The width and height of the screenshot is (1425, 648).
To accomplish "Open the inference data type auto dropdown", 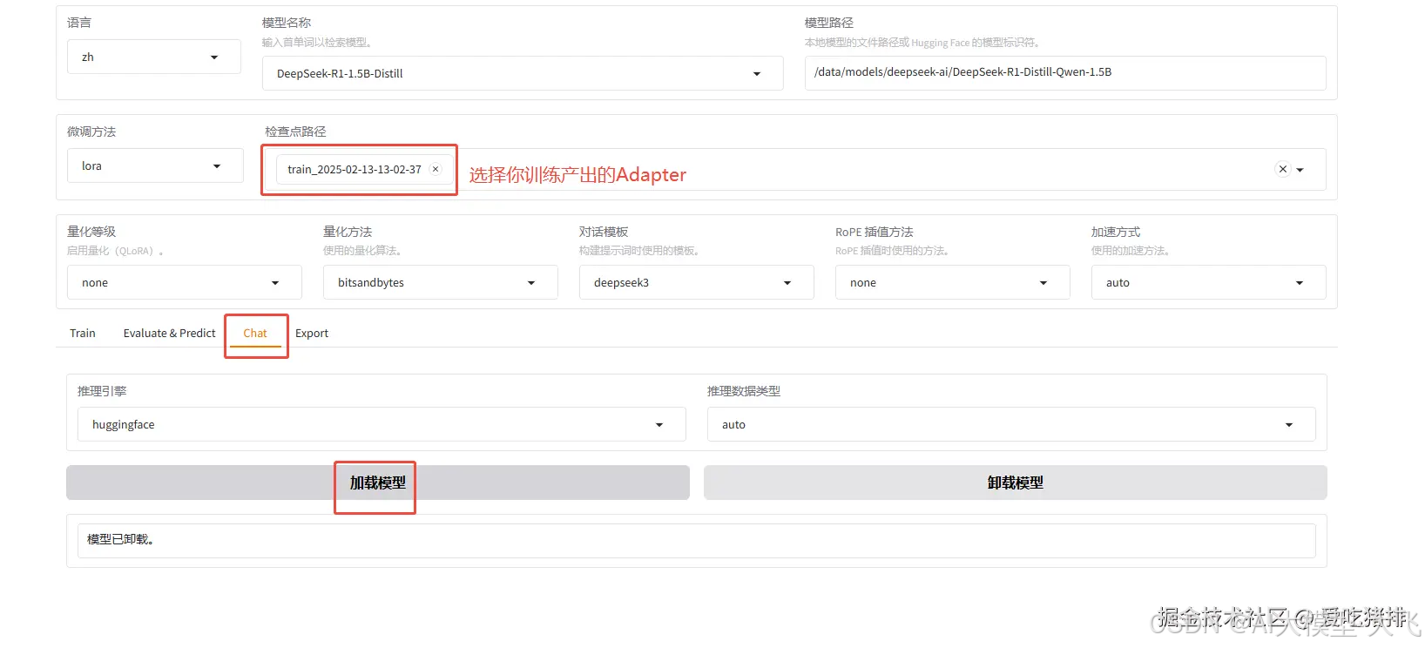I will click(x=1011, y=424).
